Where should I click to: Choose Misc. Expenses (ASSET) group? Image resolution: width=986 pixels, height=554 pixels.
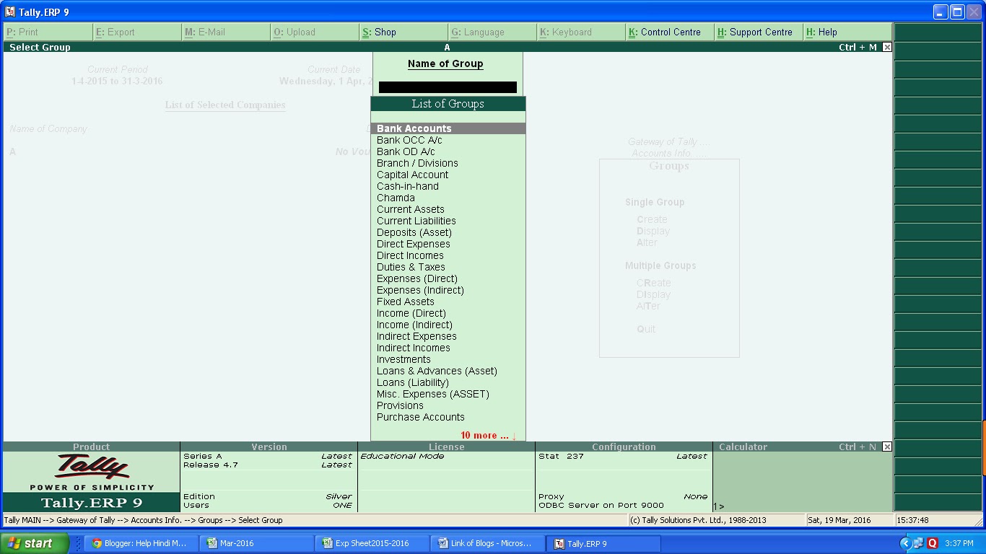(448, 394)
